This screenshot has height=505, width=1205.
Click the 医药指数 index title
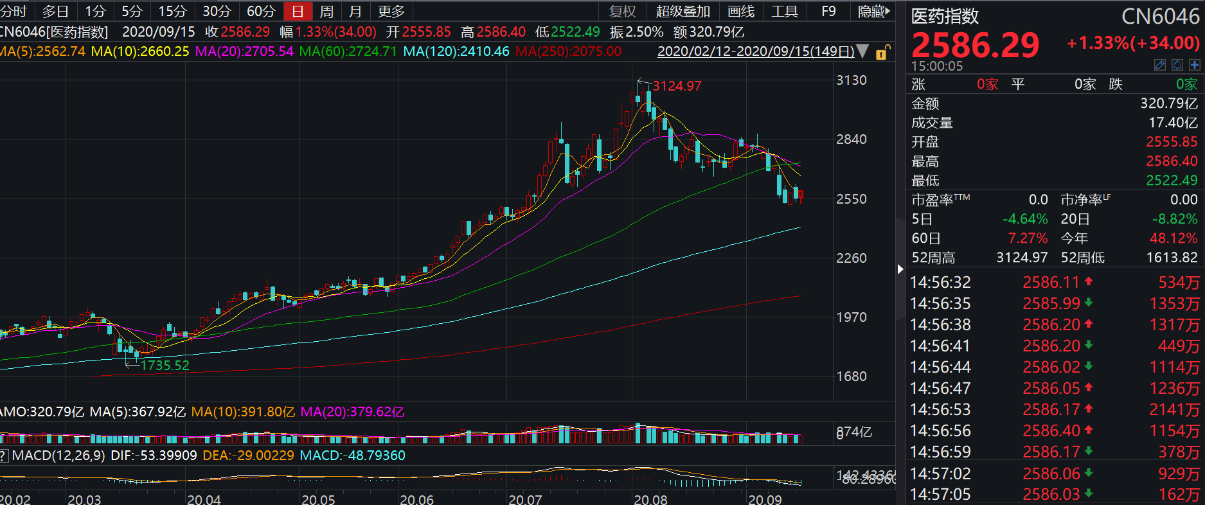pos(945,17)
